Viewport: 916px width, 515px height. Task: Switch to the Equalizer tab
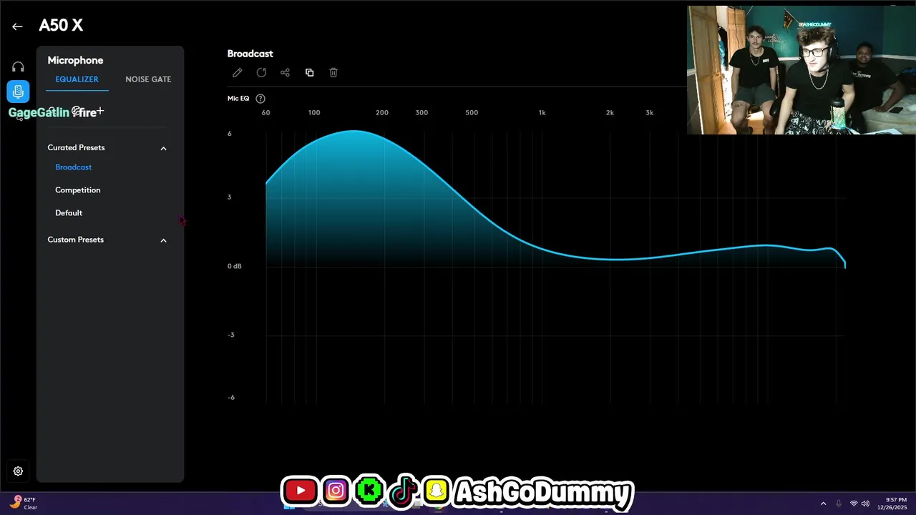tap(77, 79)
